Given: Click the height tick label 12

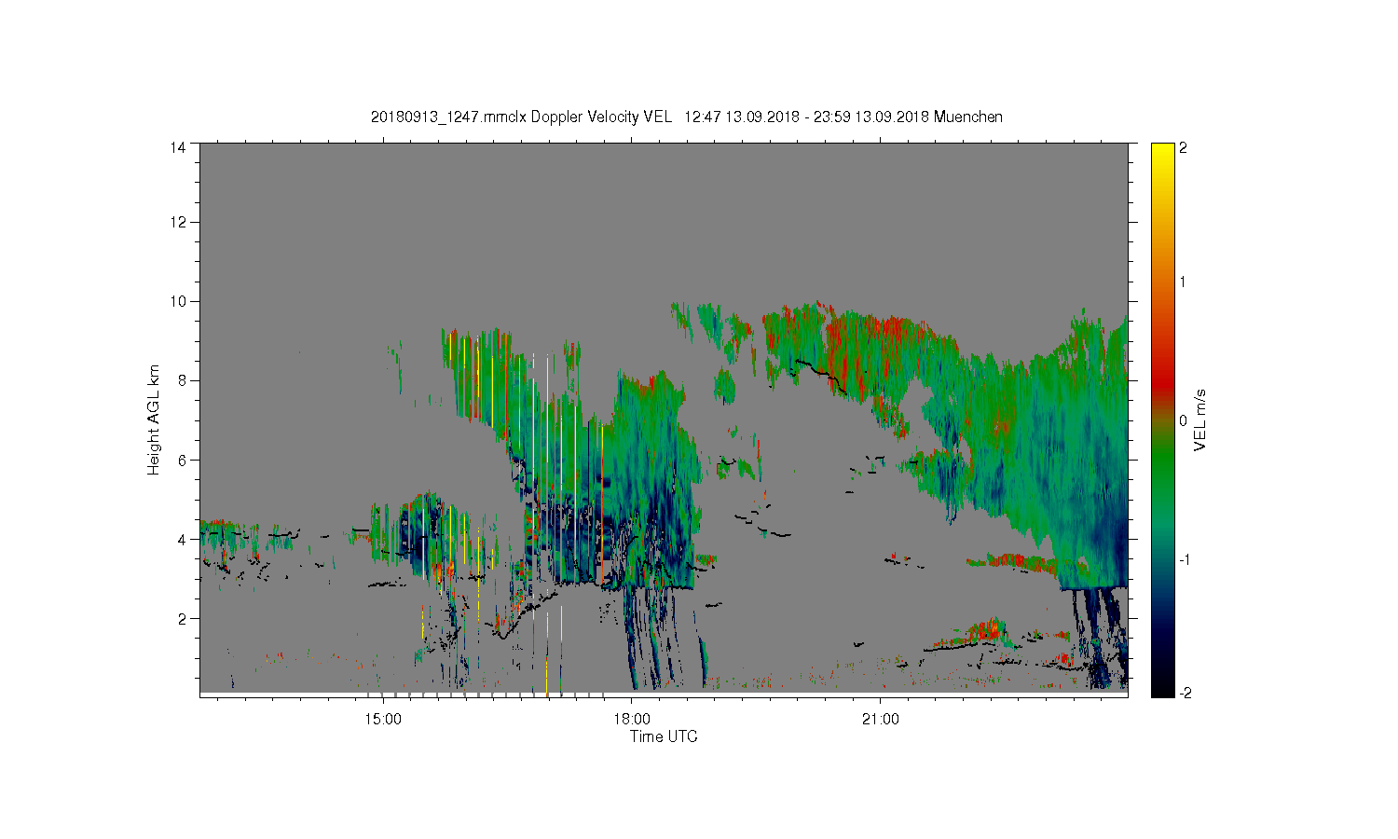Looking at the screenshot, I should pyautogui.click(x=178, y=222).
